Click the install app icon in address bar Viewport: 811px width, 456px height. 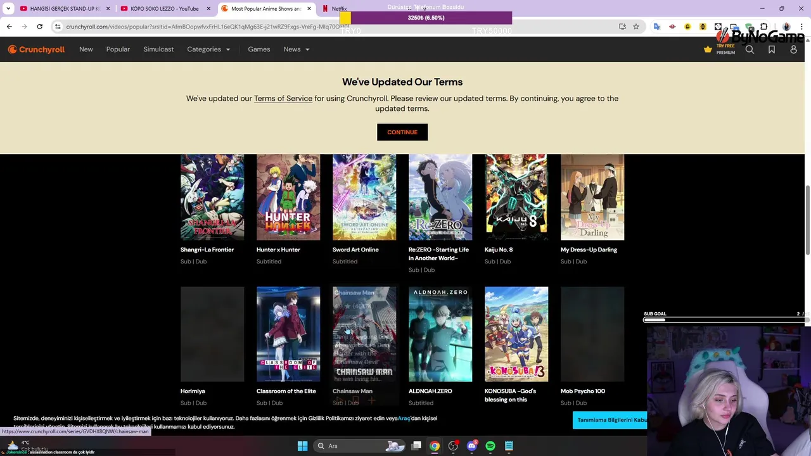point(622,27)
